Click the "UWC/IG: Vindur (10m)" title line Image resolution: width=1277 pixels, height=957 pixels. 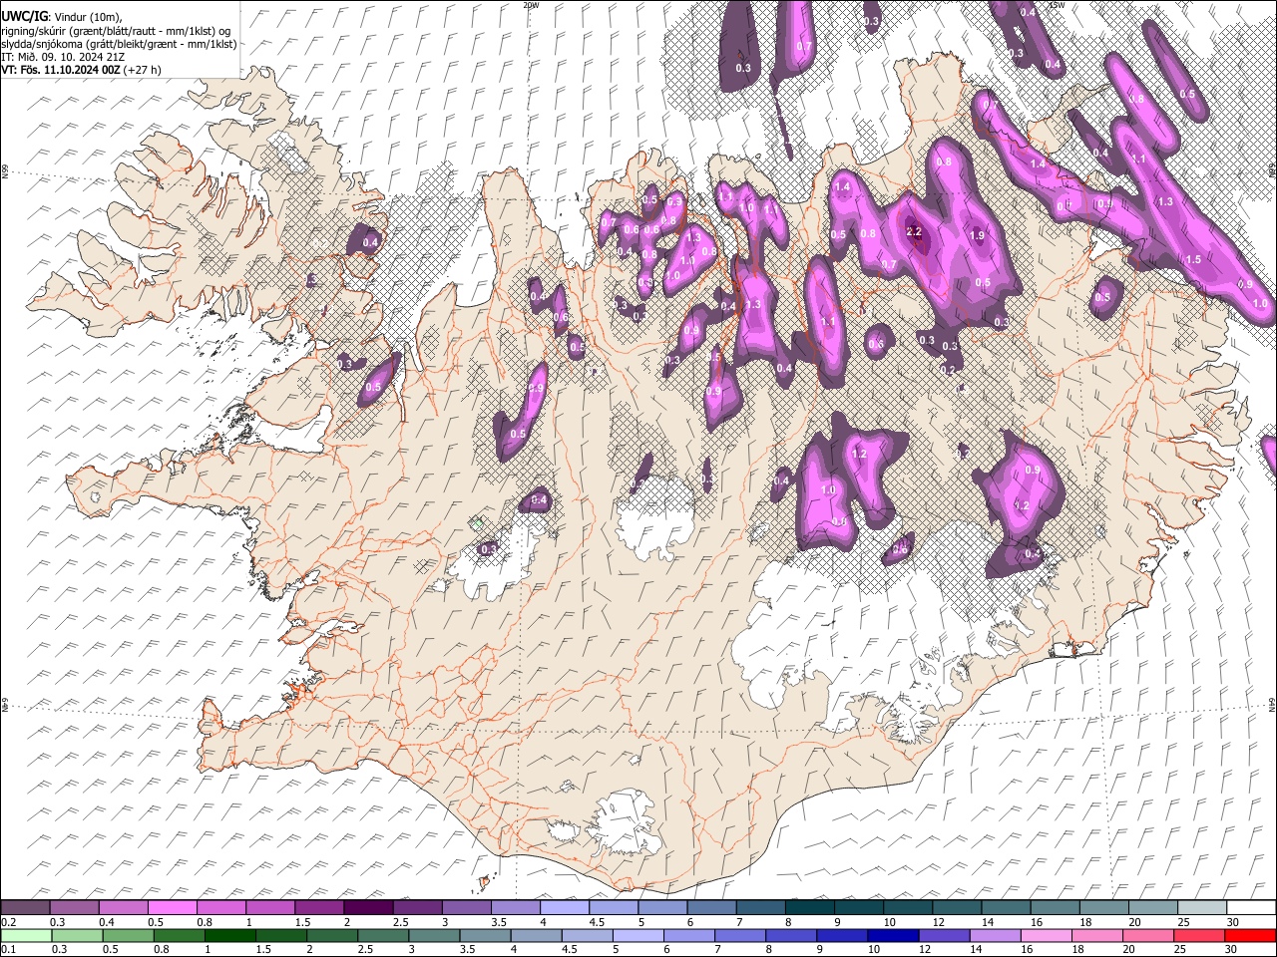(61, 15)
